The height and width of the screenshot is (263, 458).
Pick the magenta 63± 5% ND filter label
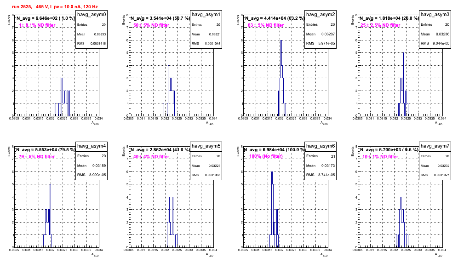[266, 25]
